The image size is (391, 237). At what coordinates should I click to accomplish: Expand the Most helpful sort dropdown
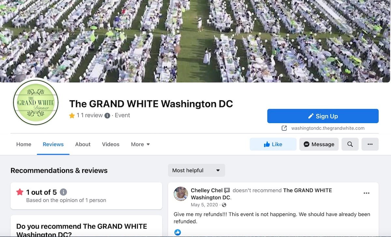pyautogui.click(x=196, y=170)
